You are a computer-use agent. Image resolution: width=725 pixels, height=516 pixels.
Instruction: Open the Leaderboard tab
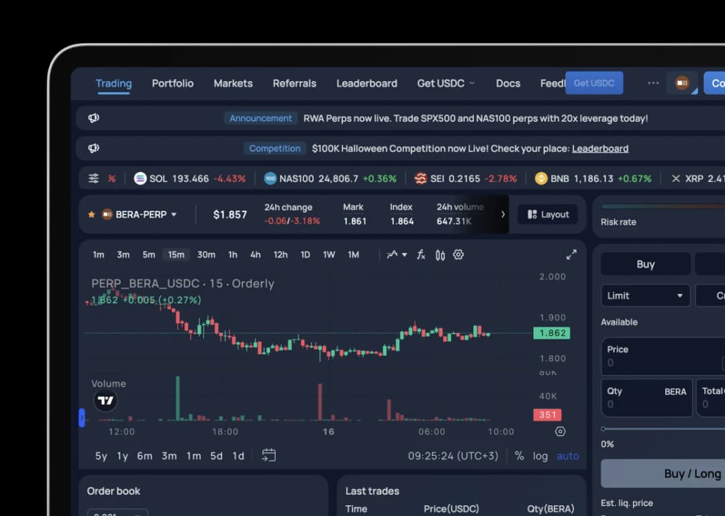tap(367, 83)
